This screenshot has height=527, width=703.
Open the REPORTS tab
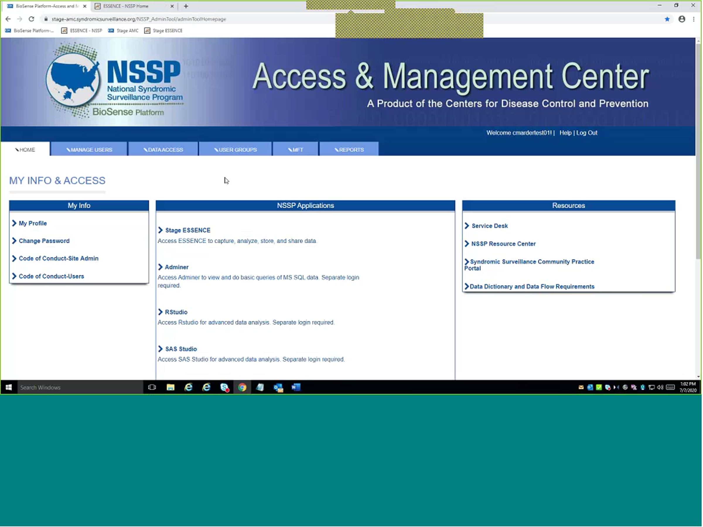(x=349, y=149)
